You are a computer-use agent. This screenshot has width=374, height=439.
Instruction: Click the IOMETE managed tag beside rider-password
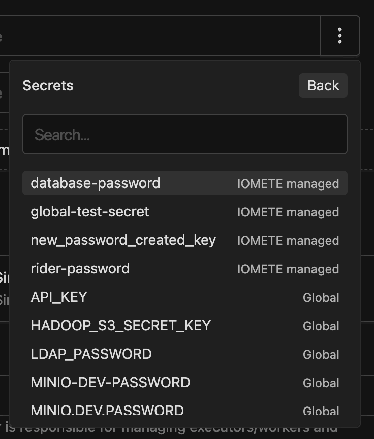[288, 269]
